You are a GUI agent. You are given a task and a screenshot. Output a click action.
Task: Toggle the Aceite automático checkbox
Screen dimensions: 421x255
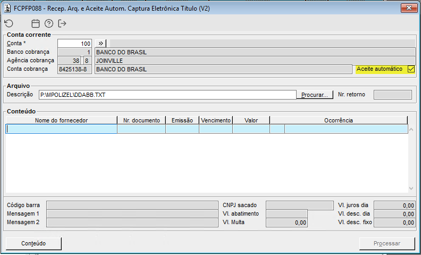(411, 69)
